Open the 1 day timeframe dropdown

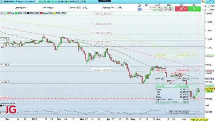point(19,2)
